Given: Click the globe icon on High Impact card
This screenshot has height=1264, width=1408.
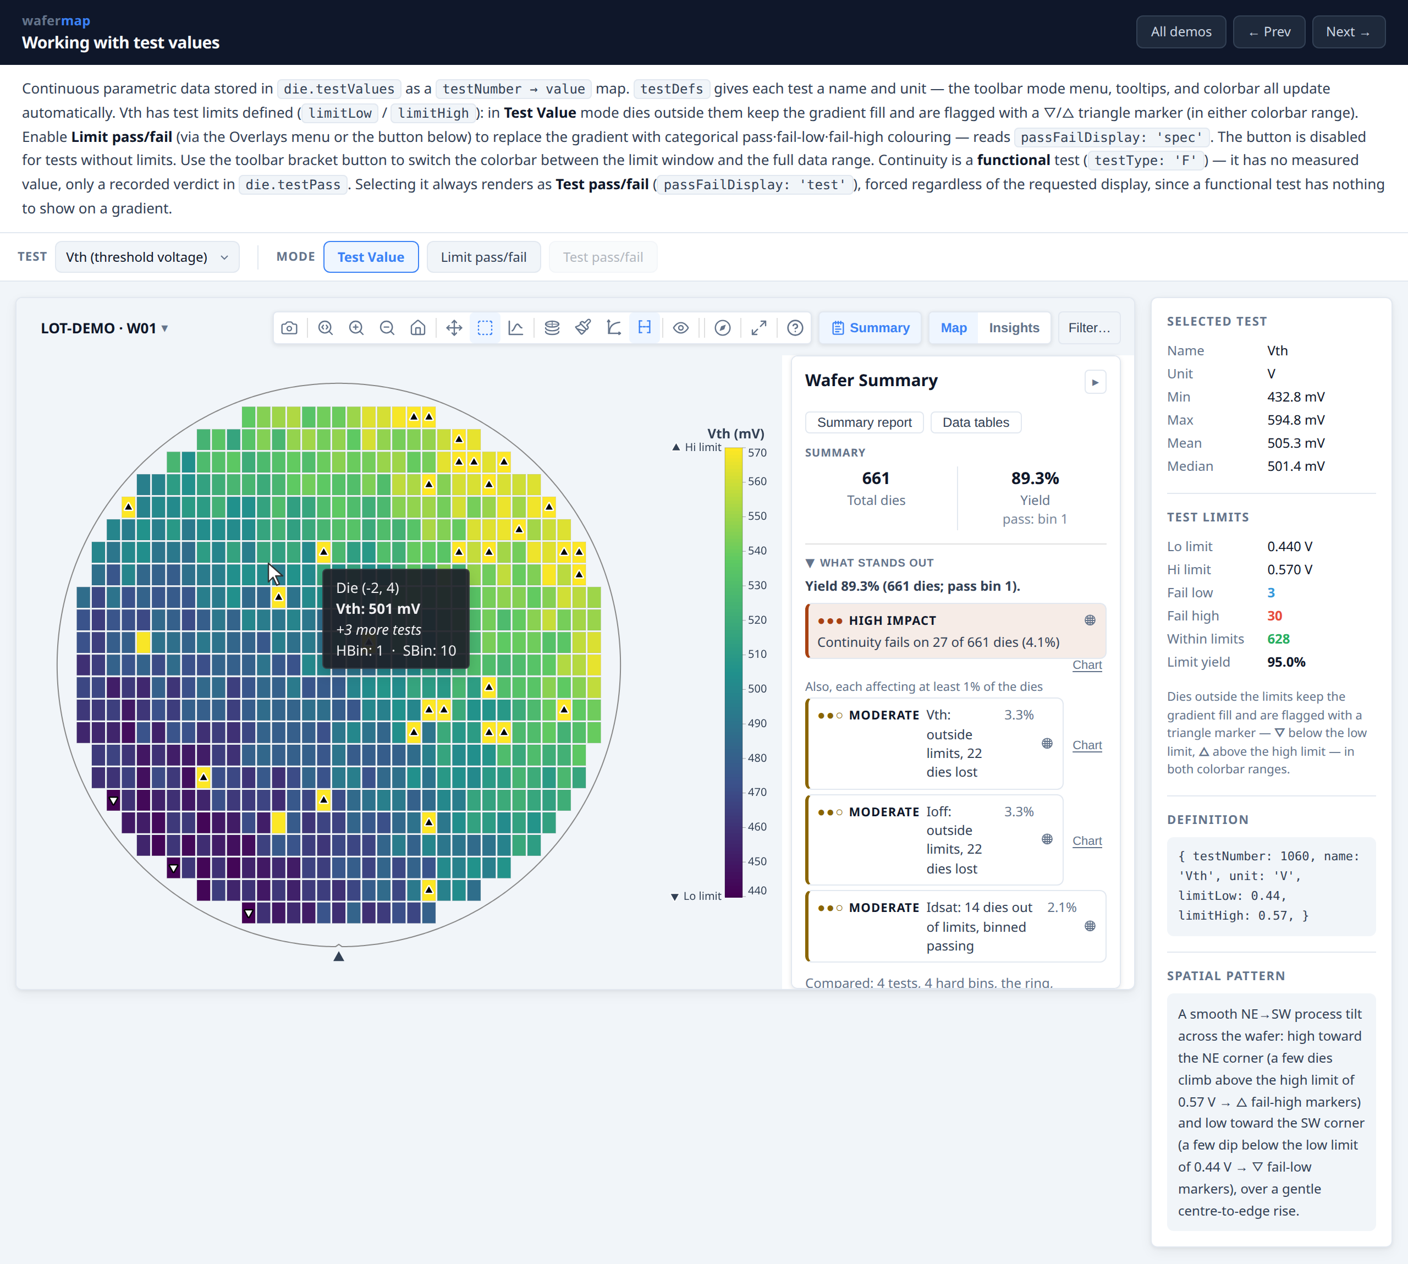Looking at the screenshot, I should [x=1090, y=620].
